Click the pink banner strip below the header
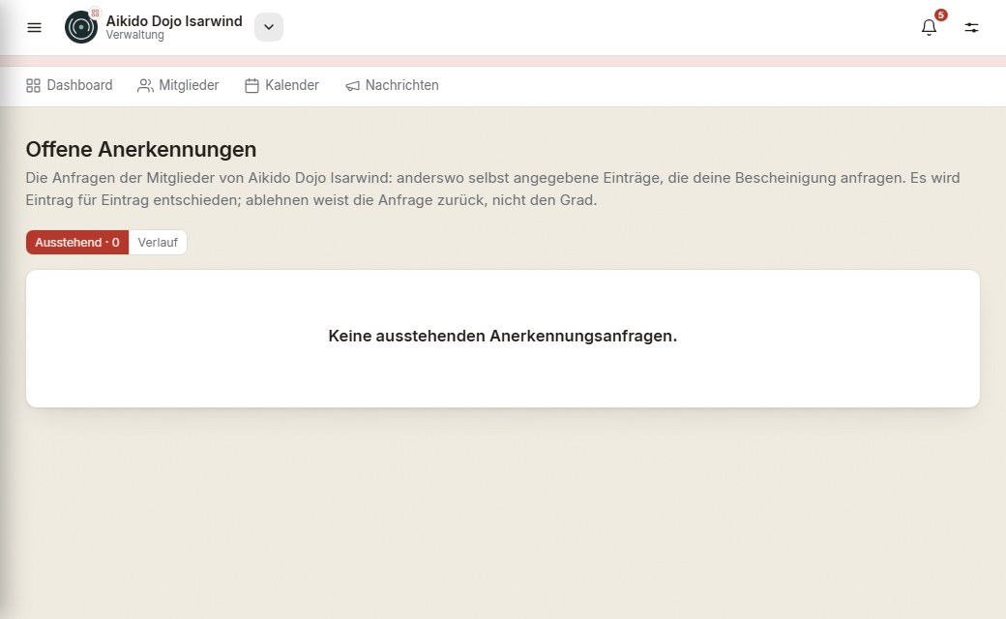 click(503, 61)
